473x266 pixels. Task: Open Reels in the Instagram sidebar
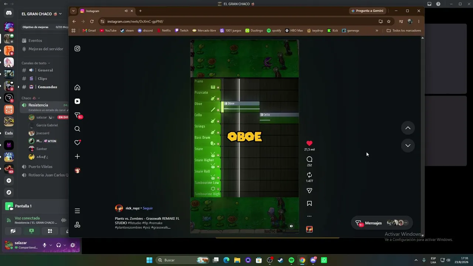[77, 101]
